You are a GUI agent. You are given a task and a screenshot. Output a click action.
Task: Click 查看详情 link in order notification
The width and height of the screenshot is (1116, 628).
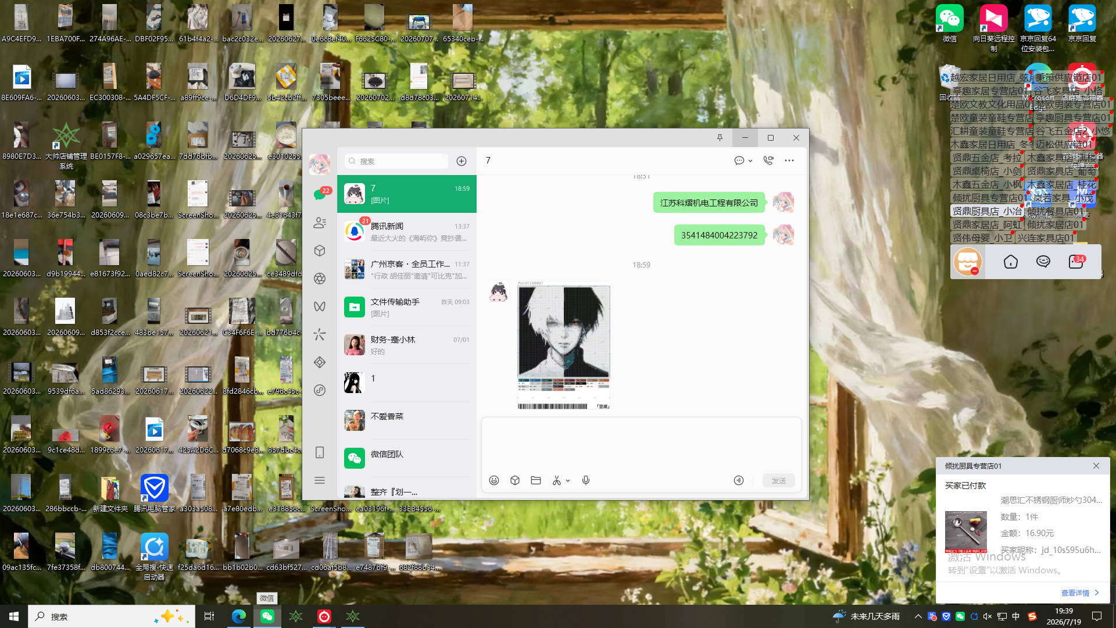click(1080, 593)
